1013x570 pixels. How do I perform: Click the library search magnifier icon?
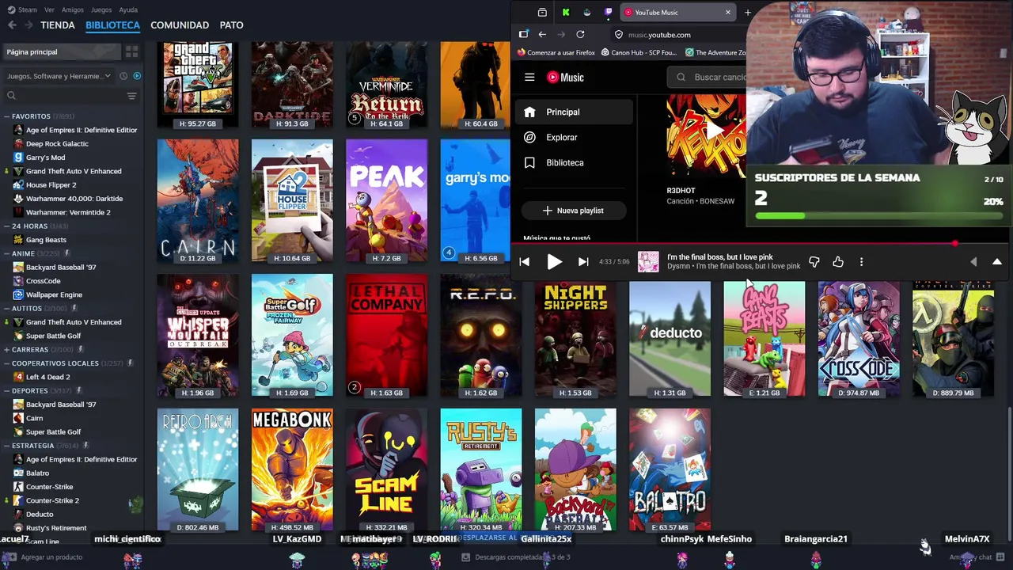11,96
